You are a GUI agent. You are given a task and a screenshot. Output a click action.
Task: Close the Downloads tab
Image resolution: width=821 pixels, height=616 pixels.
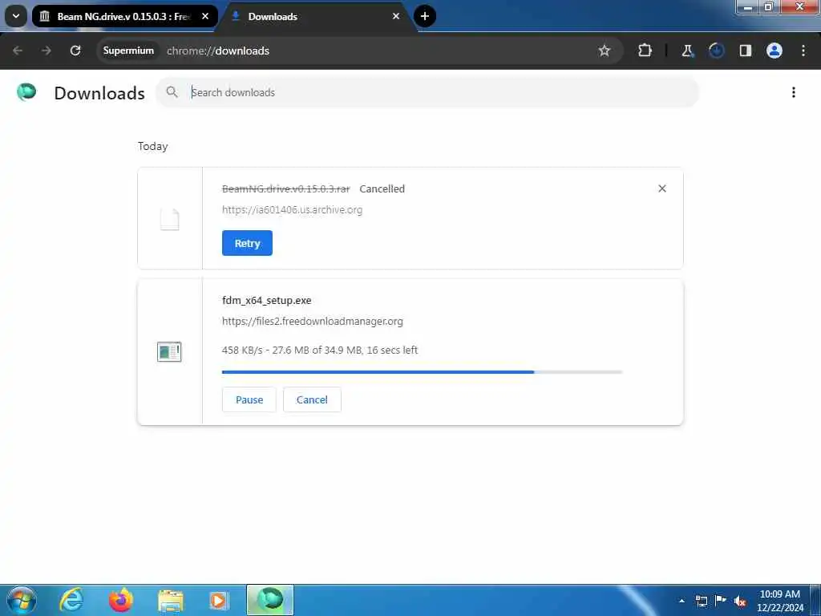(x=396, y=16)
